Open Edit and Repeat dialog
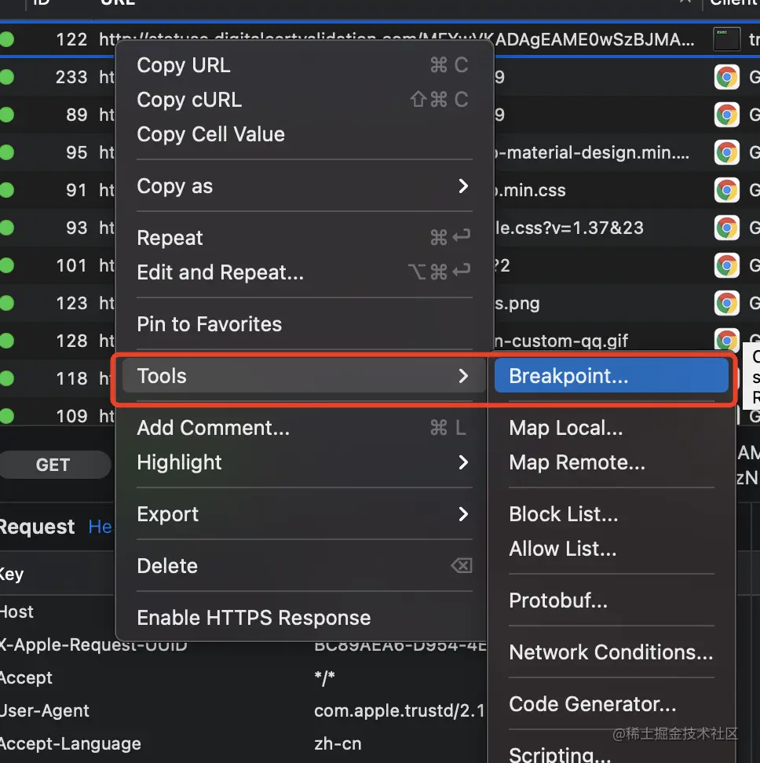 coord(304,272)
